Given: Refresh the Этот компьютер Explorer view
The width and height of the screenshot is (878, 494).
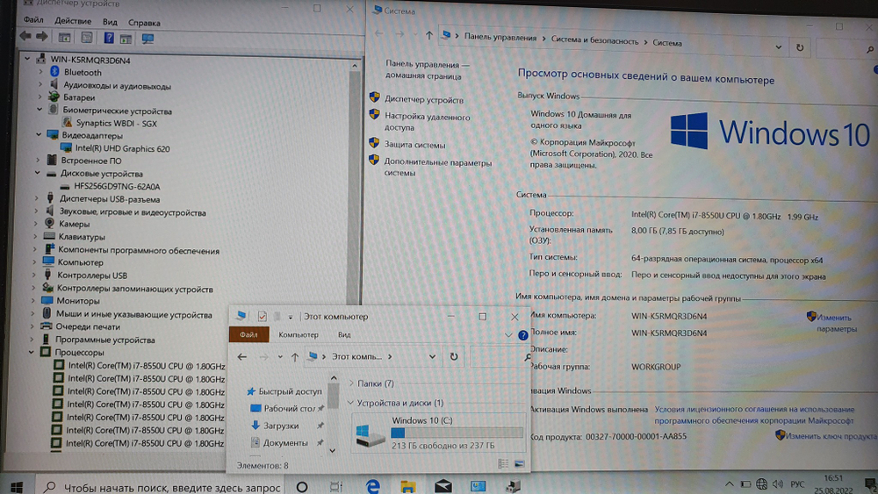Looking at the screenshot, I should point(454,356).
